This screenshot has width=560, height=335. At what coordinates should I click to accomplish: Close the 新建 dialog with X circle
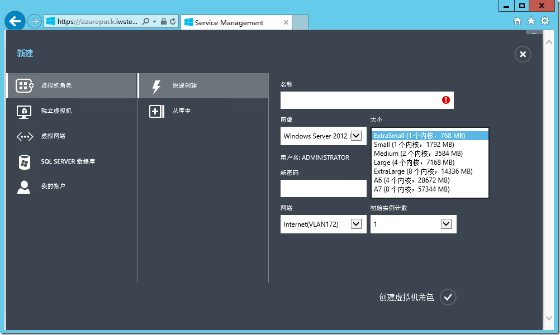tap(523, 54)
